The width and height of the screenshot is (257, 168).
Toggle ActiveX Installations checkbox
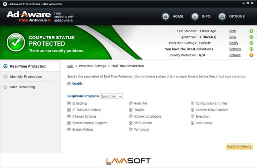[x=131, y=117]
